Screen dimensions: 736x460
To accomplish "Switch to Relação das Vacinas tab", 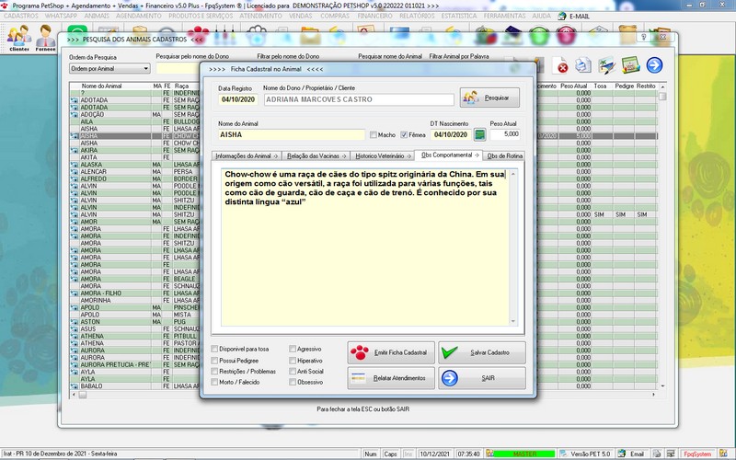I will tap(316, 155).
